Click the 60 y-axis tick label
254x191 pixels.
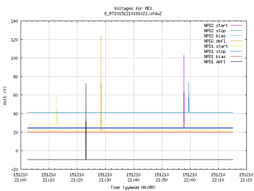click(x=15, y=95)
